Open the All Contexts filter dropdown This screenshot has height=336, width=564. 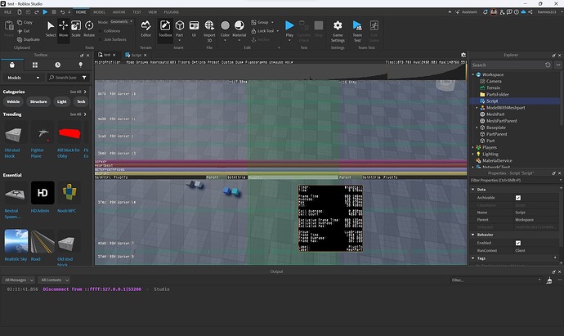pyautogui.click(x=54, y=280)
